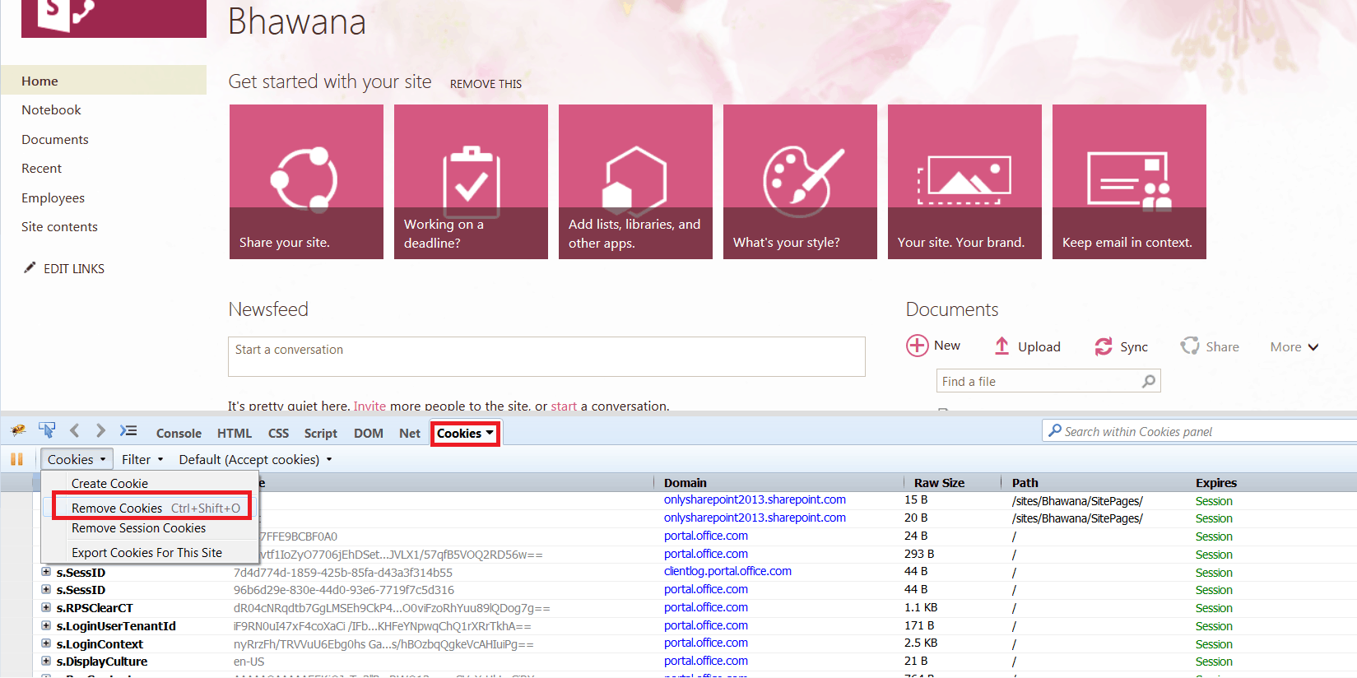Viewport: 1357px width, 678px height.
Task: Expand the s.LoginUserTenantId cookie row
Action: pos(46,625)
